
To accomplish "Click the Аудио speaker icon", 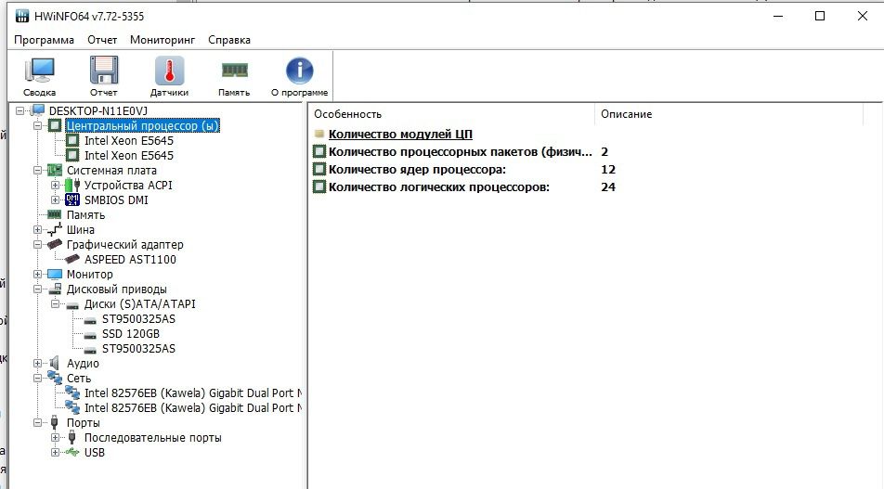I will tap(55, 363).
